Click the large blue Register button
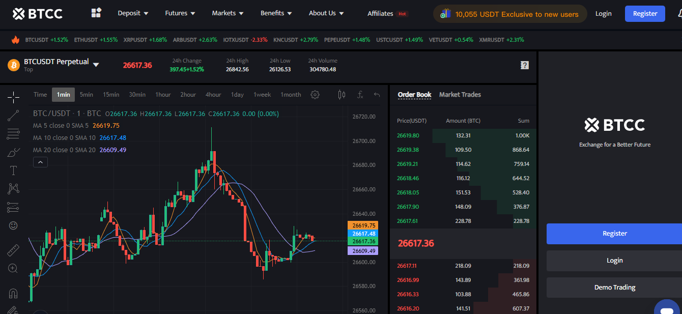The width and height of the screenshot is (682, 314). (614, 234)
